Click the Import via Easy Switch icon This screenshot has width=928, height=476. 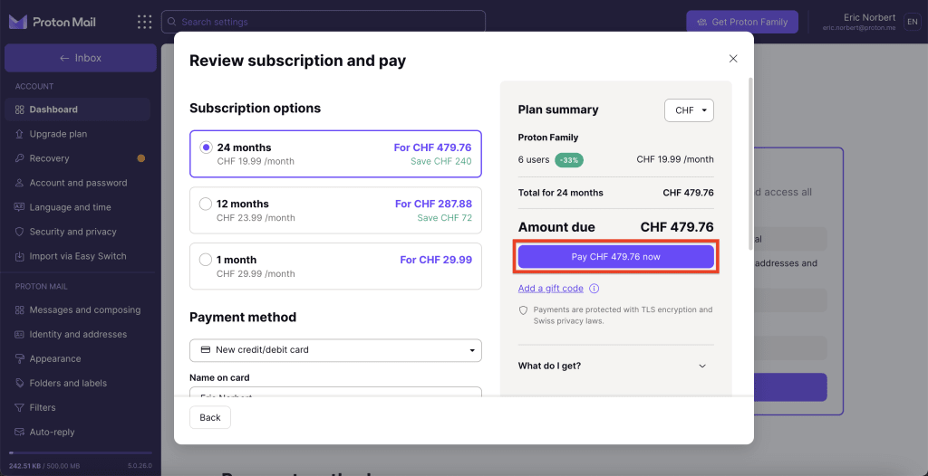pos(19,256)
